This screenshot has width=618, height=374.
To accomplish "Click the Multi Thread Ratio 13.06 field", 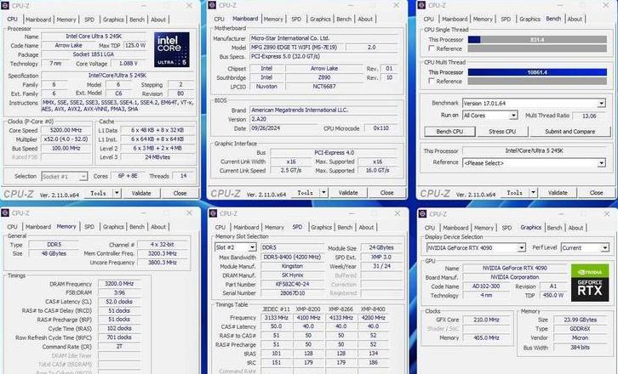I will coord(589,116).
